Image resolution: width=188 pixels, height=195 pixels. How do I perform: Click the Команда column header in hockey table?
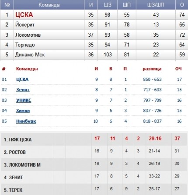[x=49, y=5]
